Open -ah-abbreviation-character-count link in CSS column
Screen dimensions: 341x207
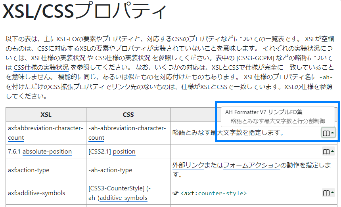point(127,133)
